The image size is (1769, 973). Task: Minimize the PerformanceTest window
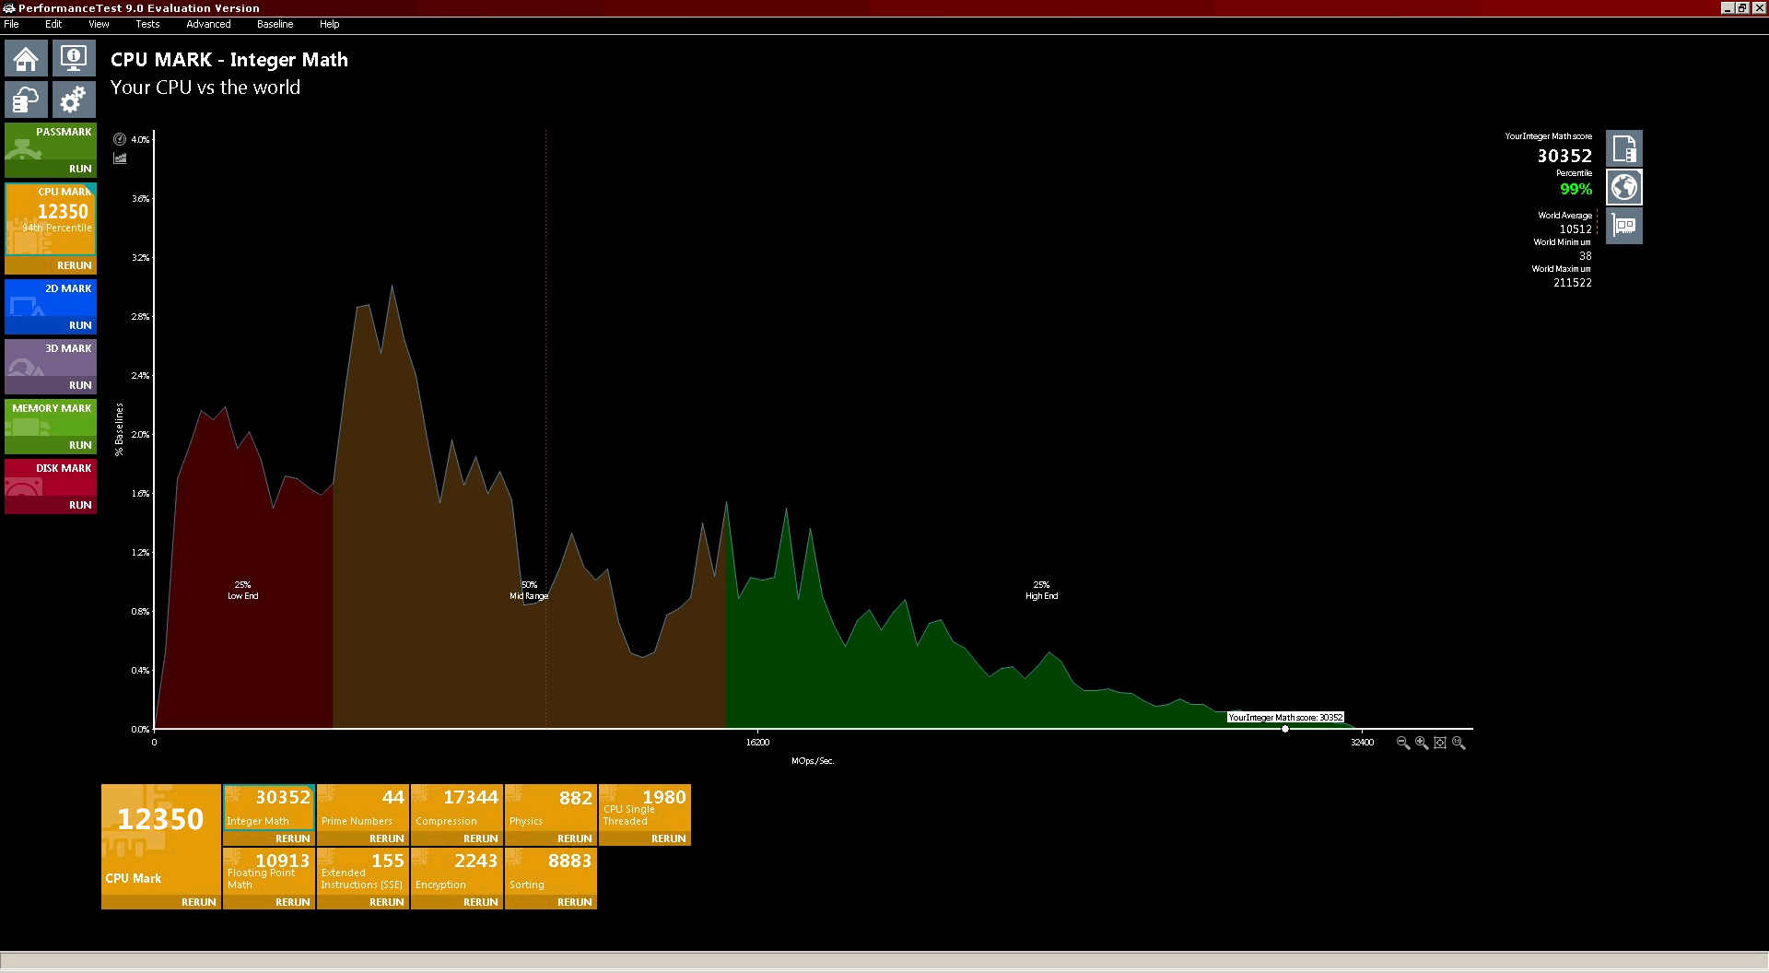[1728, 8]
